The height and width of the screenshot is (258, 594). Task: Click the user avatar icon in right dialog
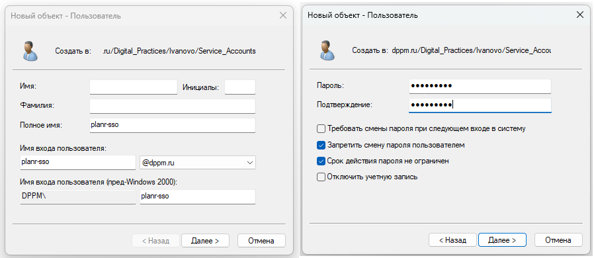(x=327, y=50)
